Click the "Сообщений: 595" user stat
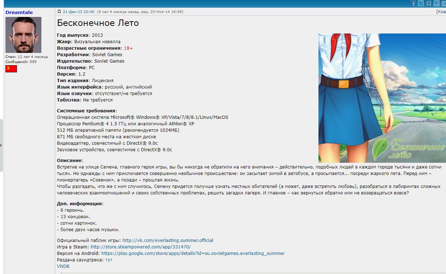Screen dimensions: 446x274 point(21,62)
